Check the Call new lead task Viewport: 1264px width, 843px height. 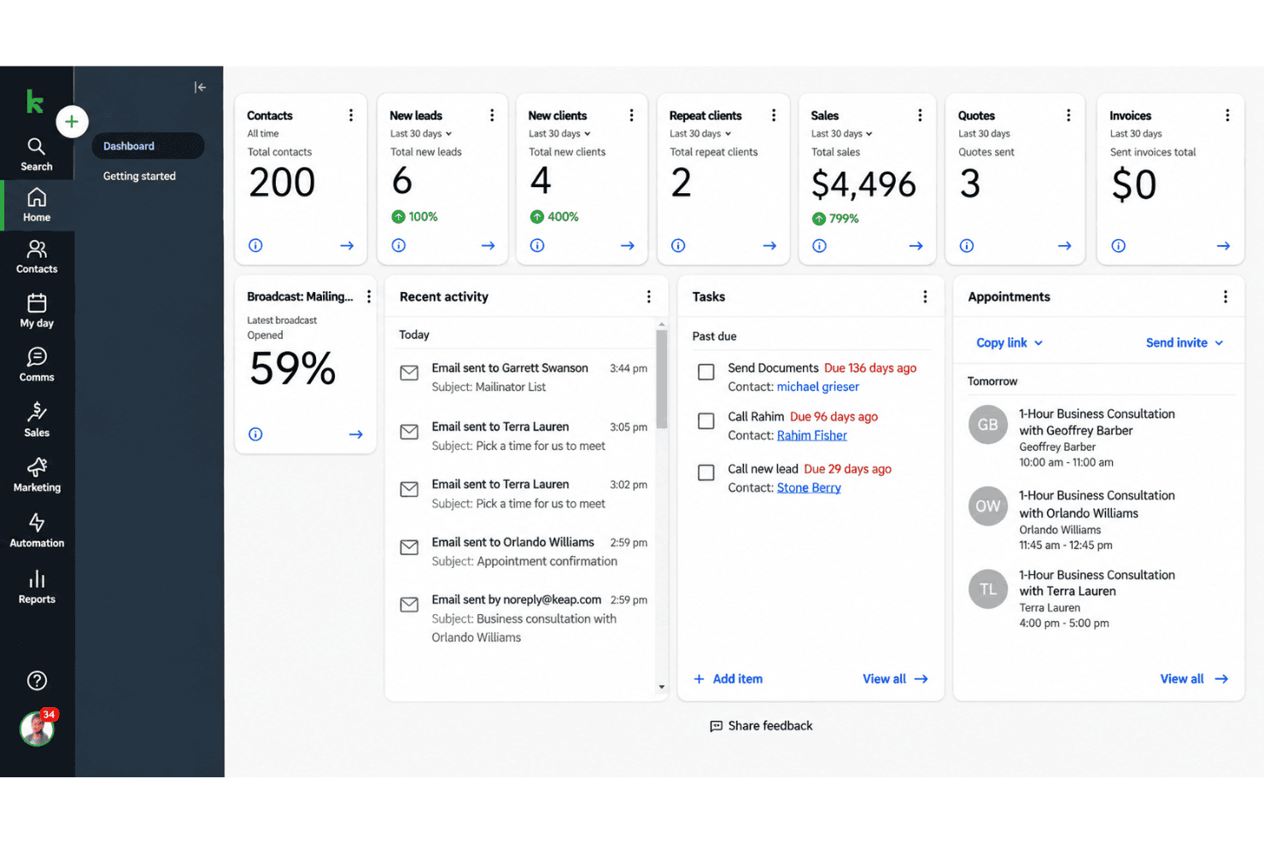(x=706, y=473)
